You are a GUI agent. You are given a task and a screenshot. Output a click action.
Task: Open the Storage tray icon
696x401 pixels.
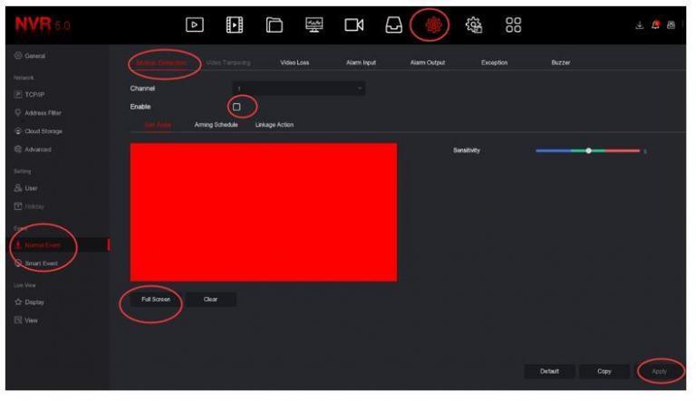393,24
